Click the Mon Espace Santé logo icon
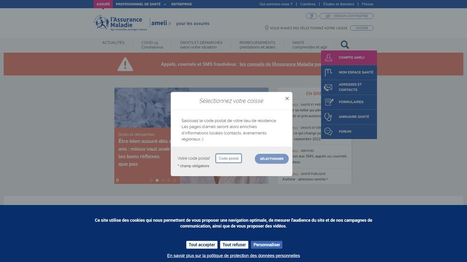The height and width of the screenshot is (262, 467). coord(328,72)
